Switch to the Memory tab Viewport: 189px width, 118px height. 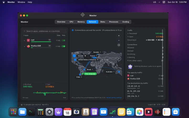pos(81,22)
